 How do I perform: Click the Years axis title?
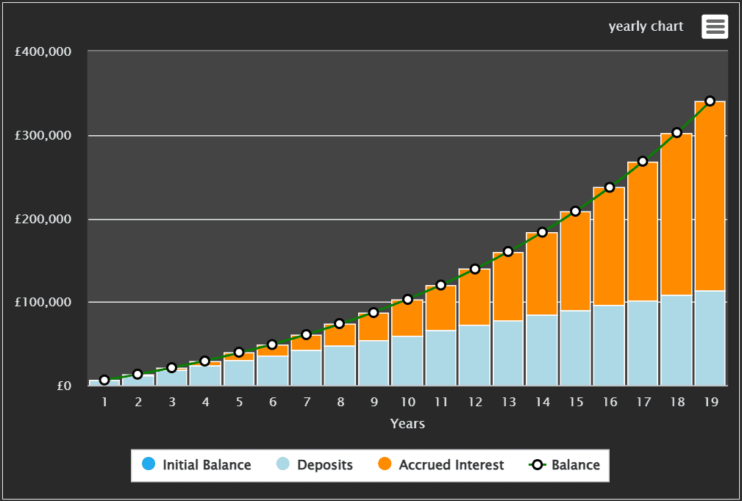coord(407,424)
